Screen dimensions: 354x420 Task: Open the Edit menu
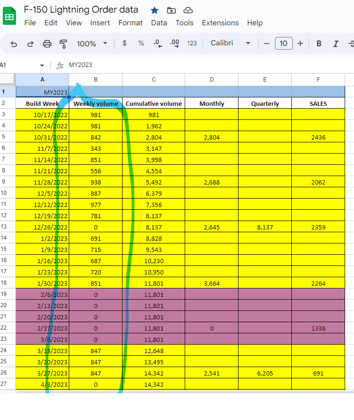click(51, 23)
